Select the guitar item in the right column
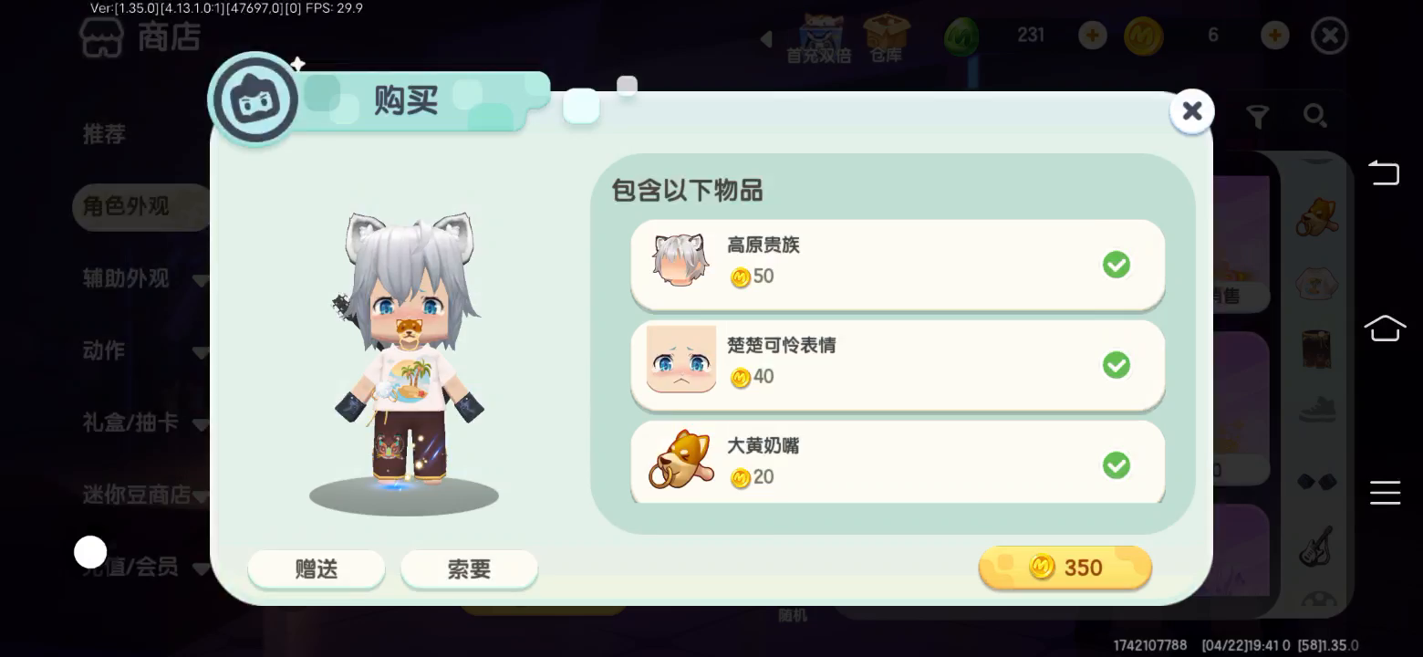 pos(1316,546)
